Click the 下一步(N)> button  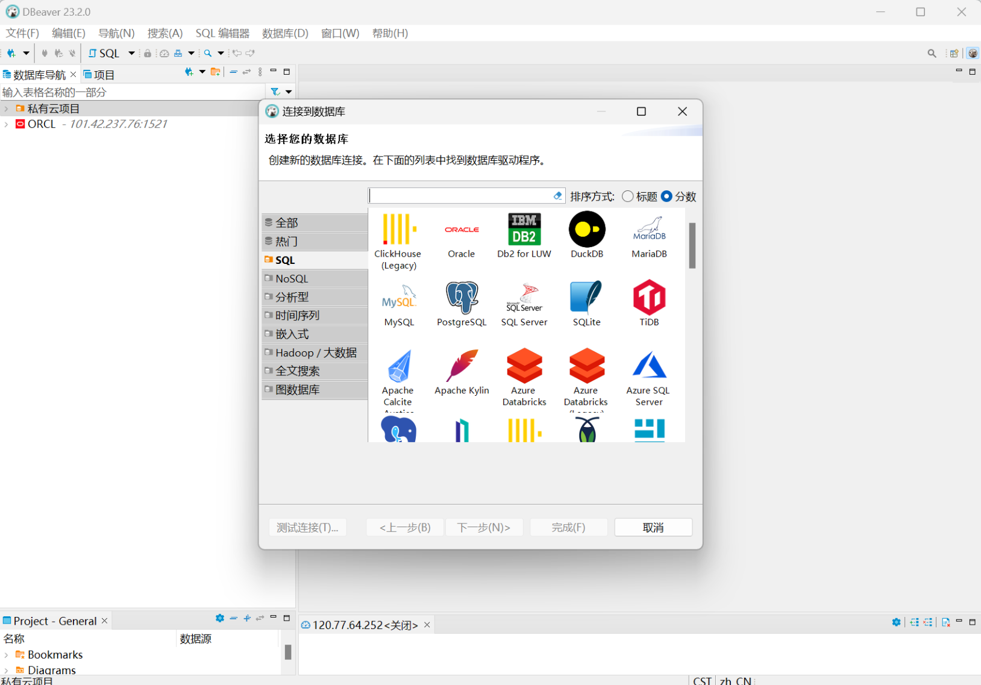tap(484, 527)
